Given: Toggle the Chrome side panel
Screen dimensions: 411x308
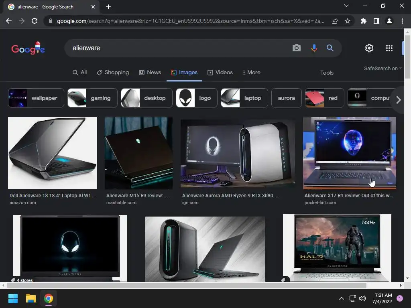Looking at the screenshot, I should point(376,21).
